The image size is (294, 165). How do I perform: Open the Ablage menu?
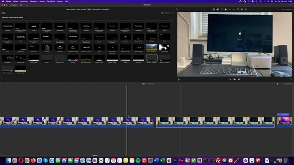pyautogui.click(x=16, y=1)
